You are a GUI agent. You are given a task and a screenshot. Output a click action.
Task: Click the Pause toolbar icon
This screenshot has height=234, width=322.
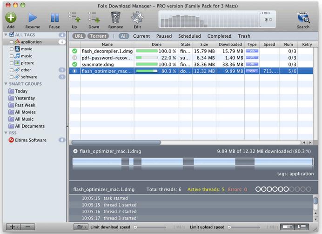[x=54, y=18]
